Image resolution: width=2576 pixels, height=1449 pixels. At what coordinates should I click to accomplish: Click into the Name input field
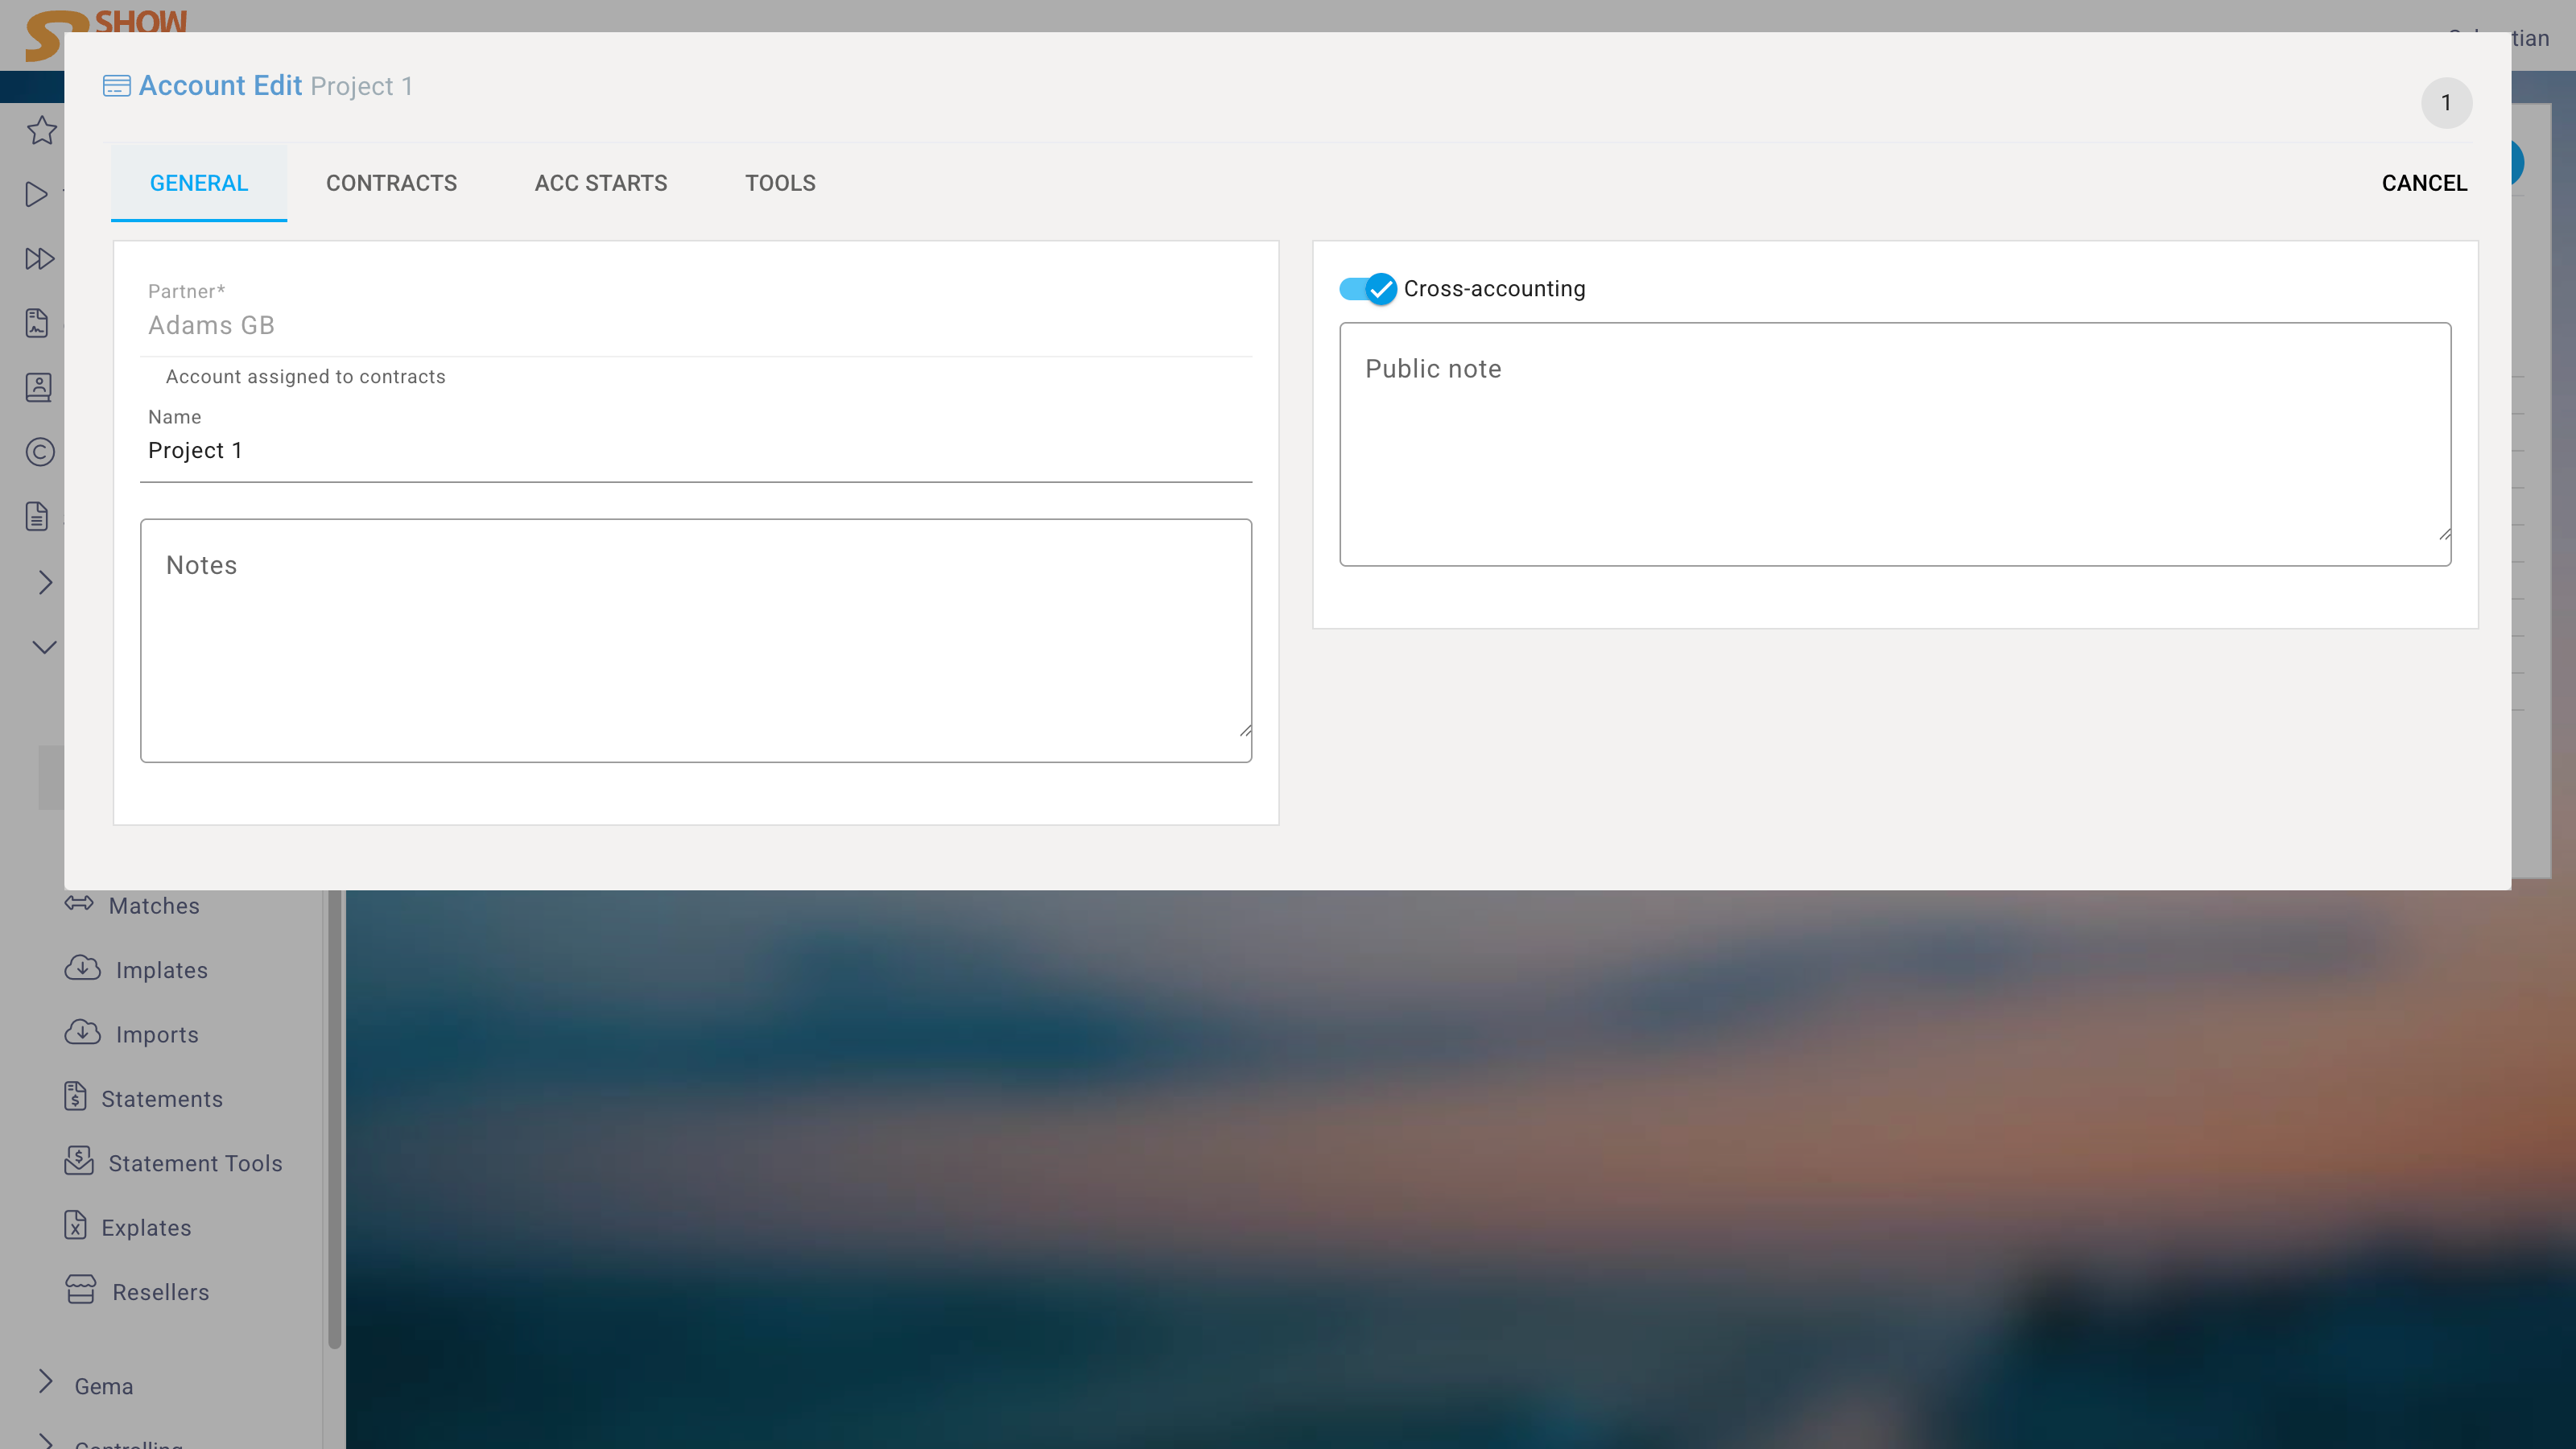tap(695, 451)
